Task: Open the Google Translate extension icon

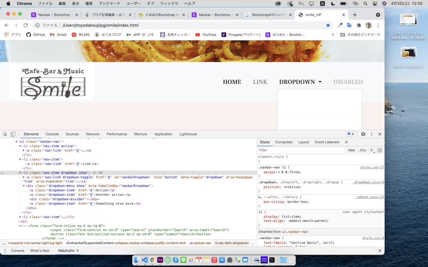Action: (350, 25)
